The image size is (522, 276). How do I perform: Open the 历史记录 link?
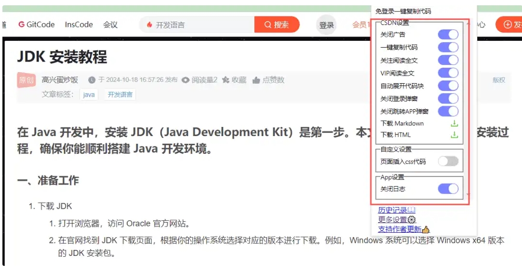pos(396,210)
